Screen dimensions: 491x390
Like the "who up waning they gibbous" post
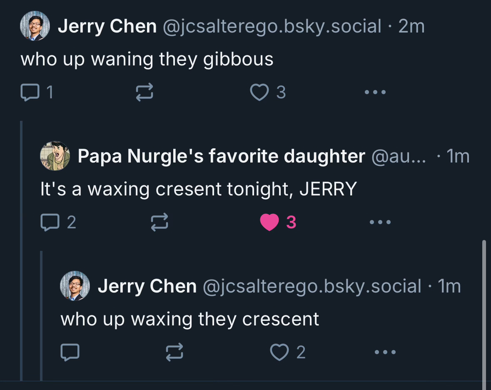259,92
